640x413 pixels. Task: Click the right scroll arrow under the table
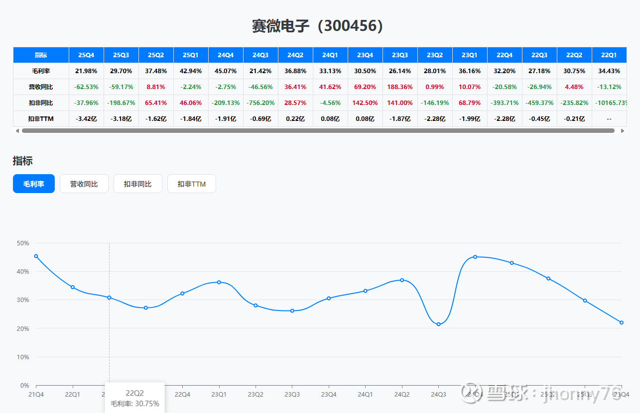click(x=622, y=131)
